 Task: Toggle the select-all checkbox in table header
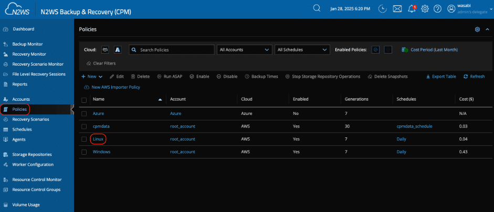click(84, 100)
